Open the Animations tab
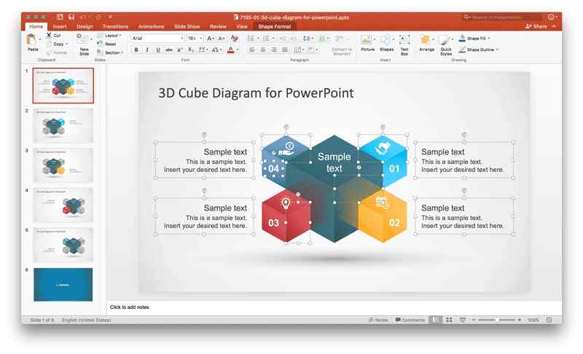 pyautogui.click(x=151, y=26)
